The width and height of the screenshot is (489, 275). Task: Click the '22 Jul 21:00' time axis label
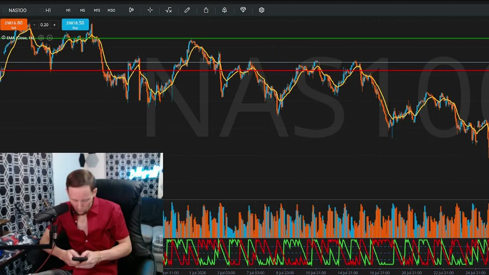(444, 273)
